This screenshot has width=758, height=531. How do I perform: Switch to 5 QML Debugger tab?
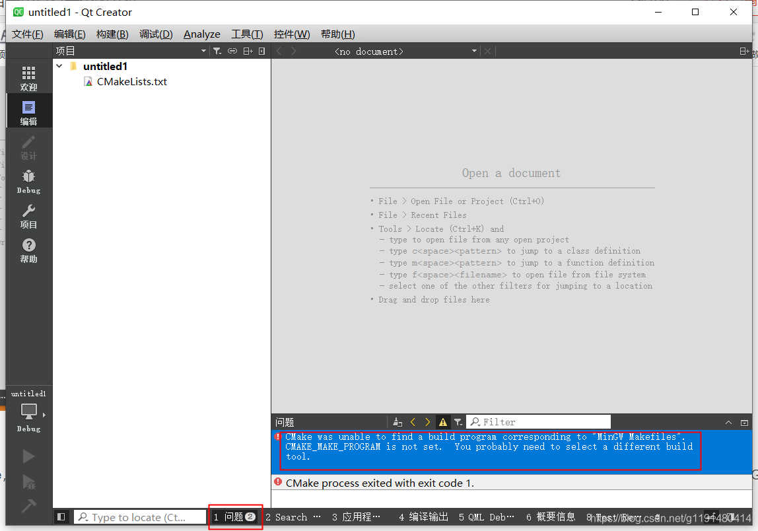tap(487, 517)
